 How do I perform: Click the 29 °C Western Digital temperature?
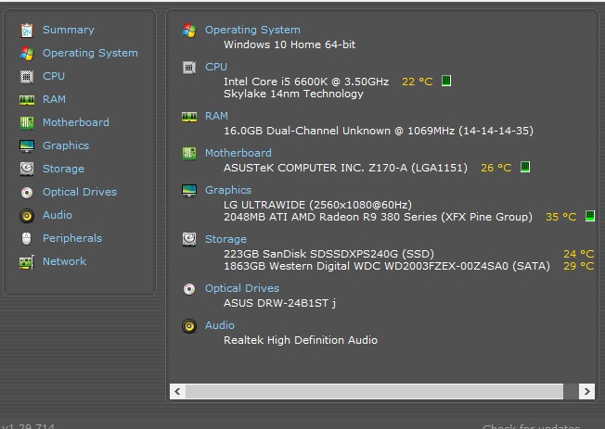tap(578, 266)
